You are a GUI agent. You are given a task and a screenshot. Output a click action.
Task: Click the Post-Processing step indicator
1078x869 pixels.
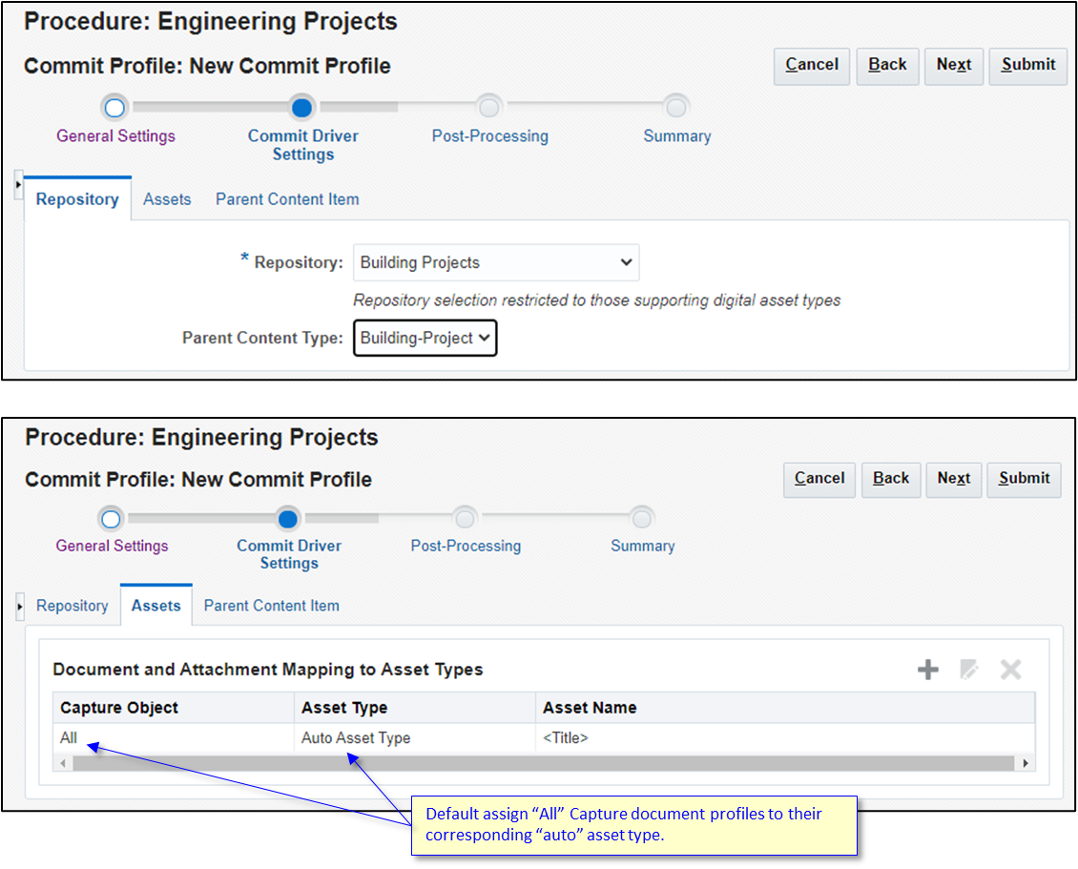(489, 108)
